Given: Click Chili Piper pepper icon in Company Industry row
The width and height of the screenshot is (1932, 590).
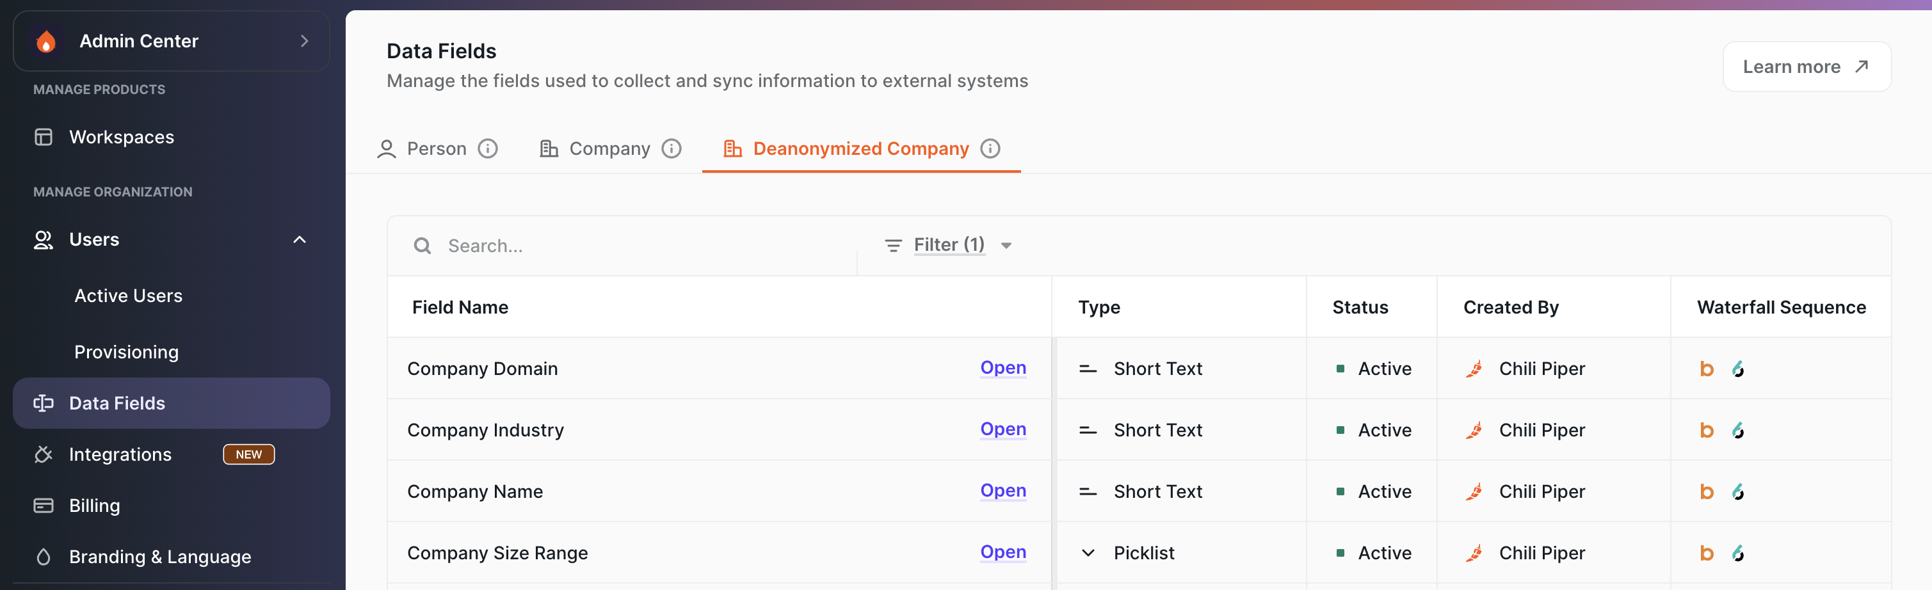Looking at the screenshot, I should 1474,430.
